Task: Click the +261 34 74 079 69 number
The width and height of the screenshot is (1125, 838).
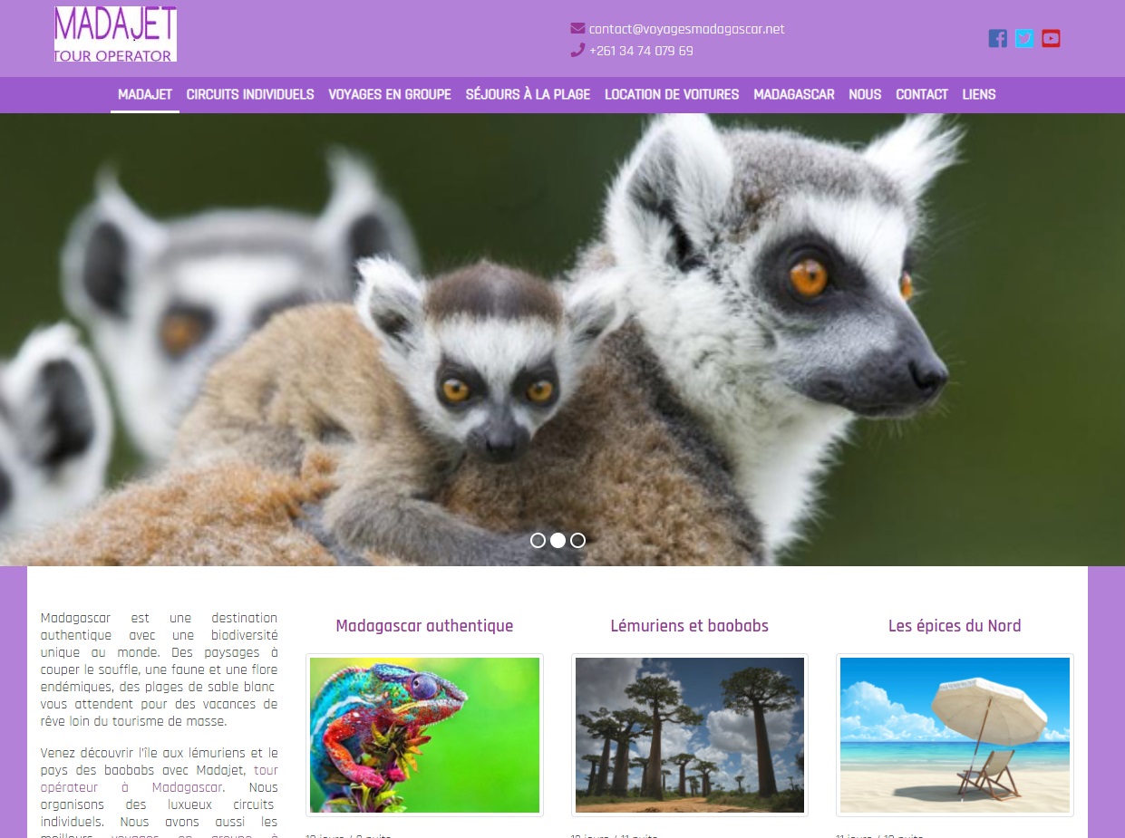Action: (x=641, y=51)
